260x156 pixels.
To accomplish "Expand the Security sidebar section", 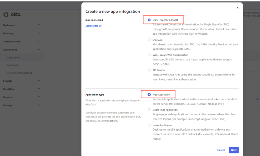I will tap(39, 81).
